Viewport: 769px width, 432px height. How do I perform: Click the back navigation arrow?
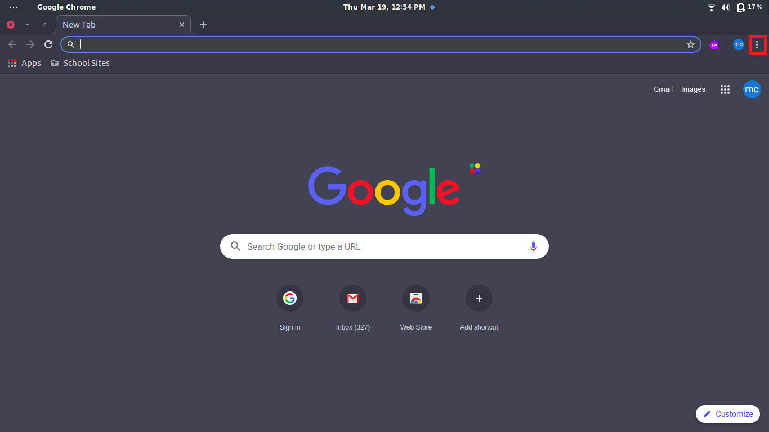pos(12,44)
